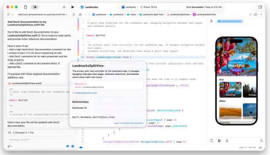
Task: Click the LandmarksSplitView struct breadcrumb
Action: (204, 14)
